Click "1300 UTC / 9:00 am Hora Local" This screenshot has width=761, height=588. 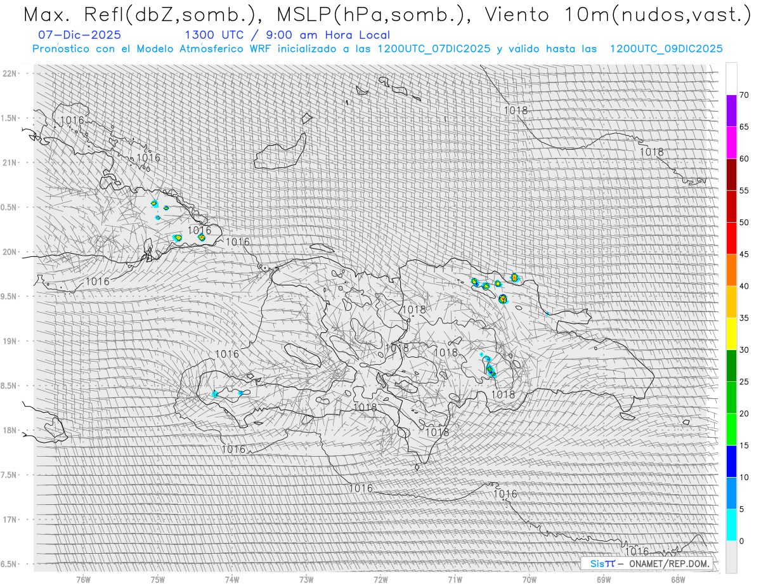(x=287, y=35)
